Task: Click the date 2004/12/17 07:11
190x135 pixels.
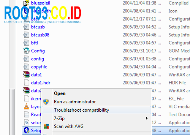Action: click(142, 19)
